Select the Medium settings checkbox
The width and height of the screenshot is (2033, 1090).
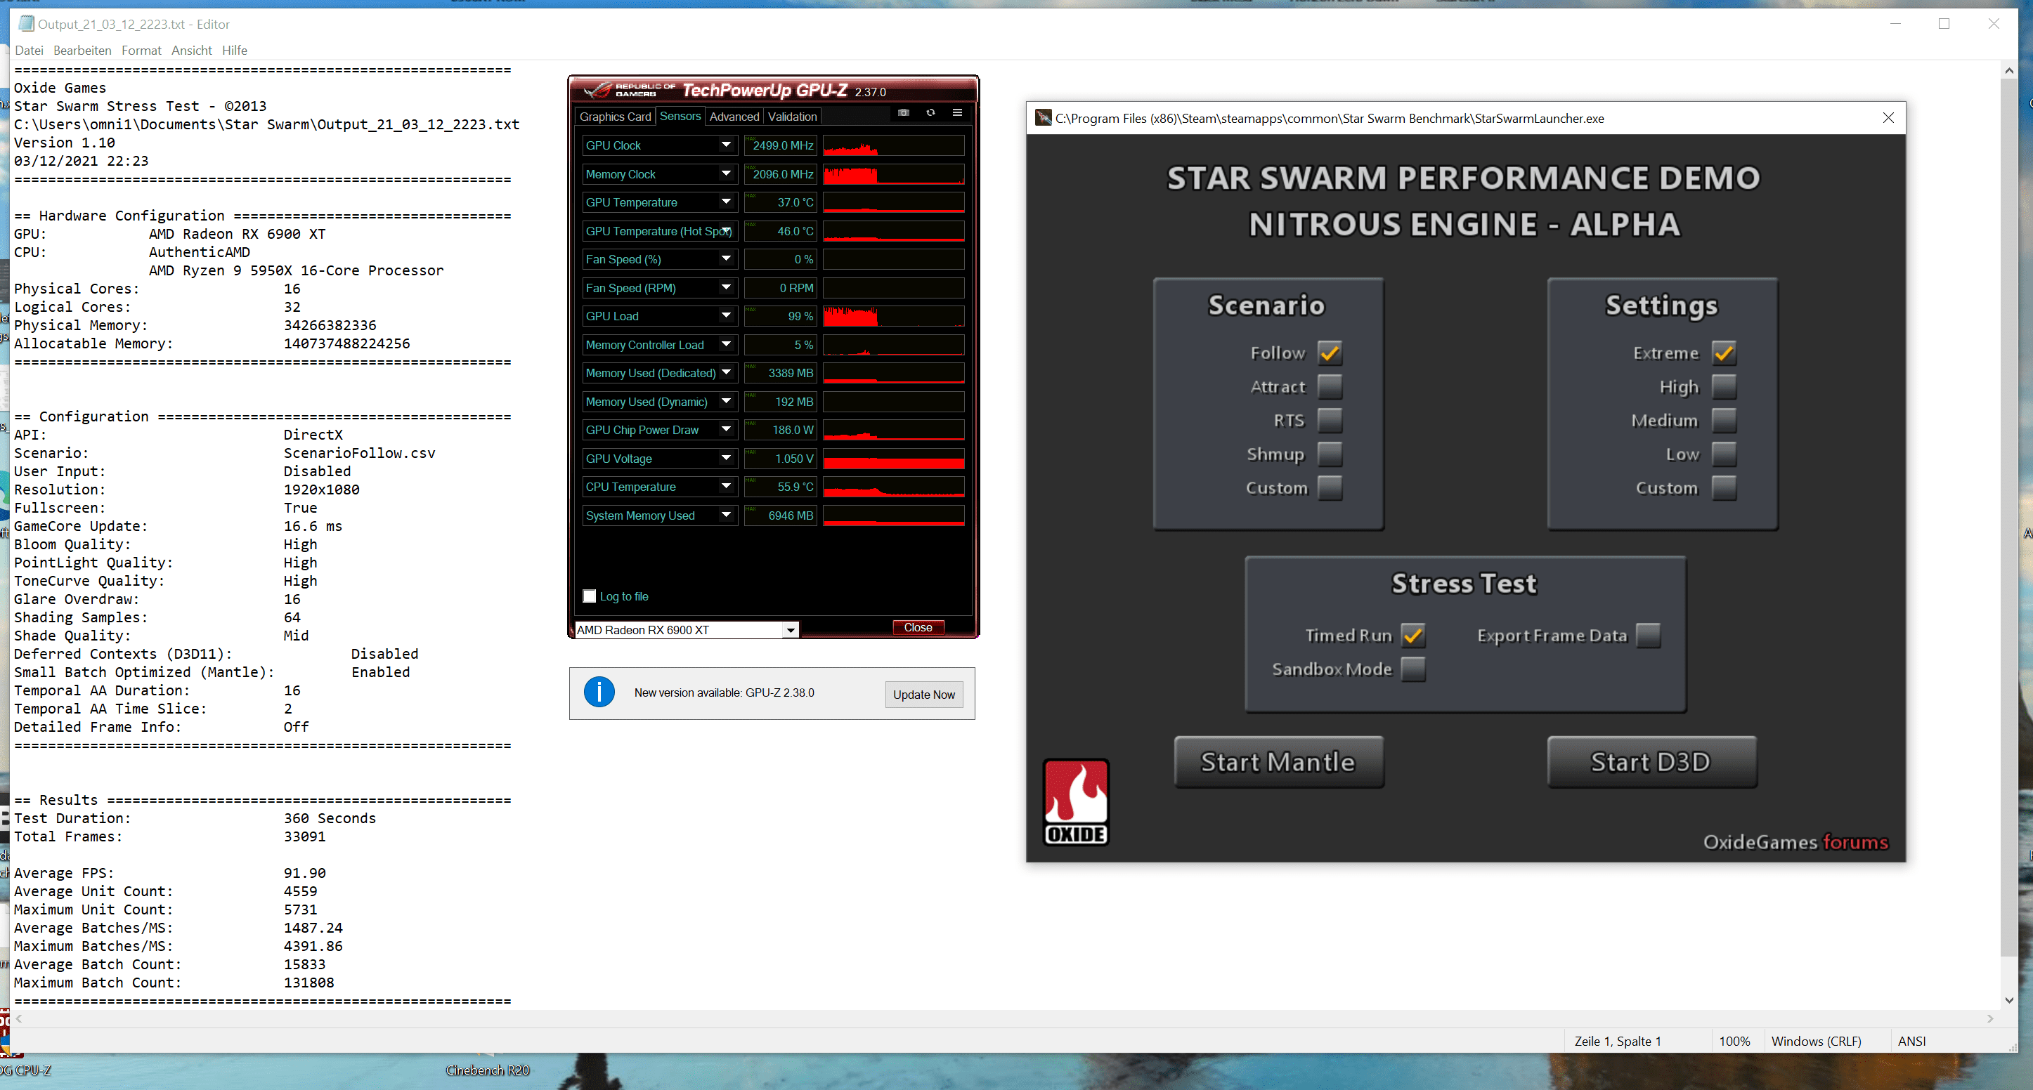(x=1724, y=421)
